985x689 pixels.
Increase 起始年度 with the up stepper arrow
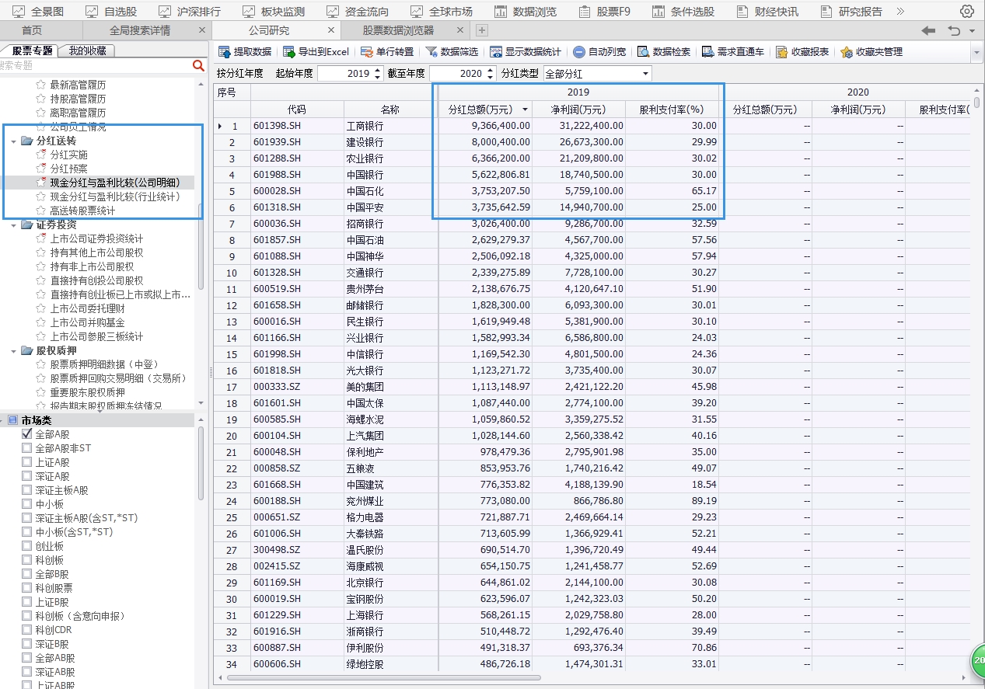(376, 70)
